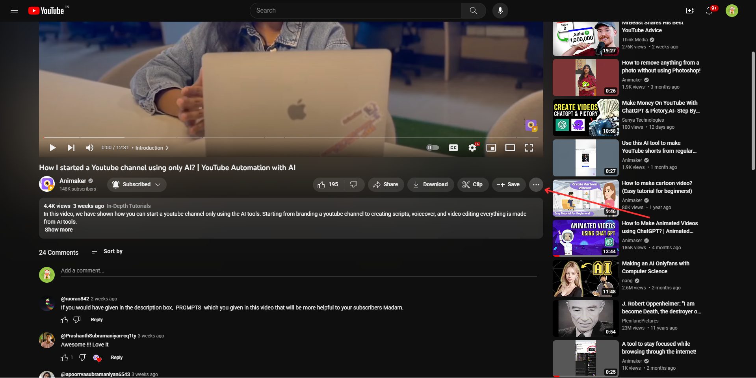Open Sunya Technologies channel

pyautogui.click(x=643, y=120)
